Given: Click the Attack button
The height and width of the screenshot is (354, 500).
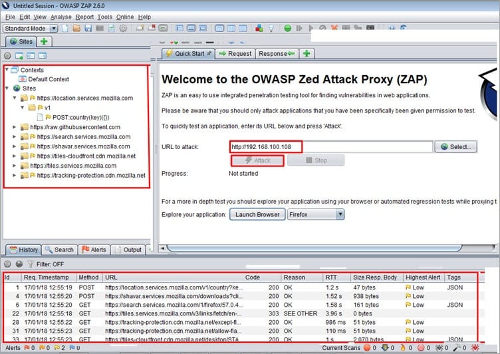Looking at the screenshot, I should point(257,160).
